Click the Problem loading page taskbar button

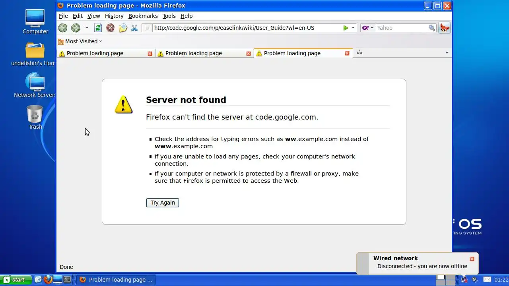116,280
